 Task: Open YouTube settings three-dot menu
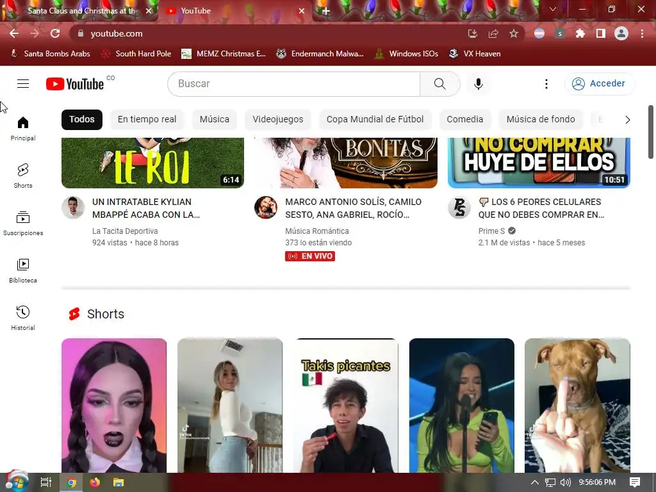tap(546, 84)
